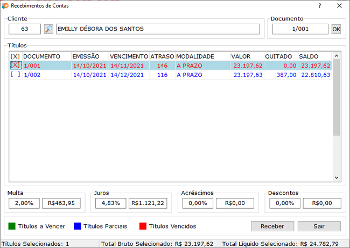Click the titles list vertical scrollbar thumb

coord(337,97)
